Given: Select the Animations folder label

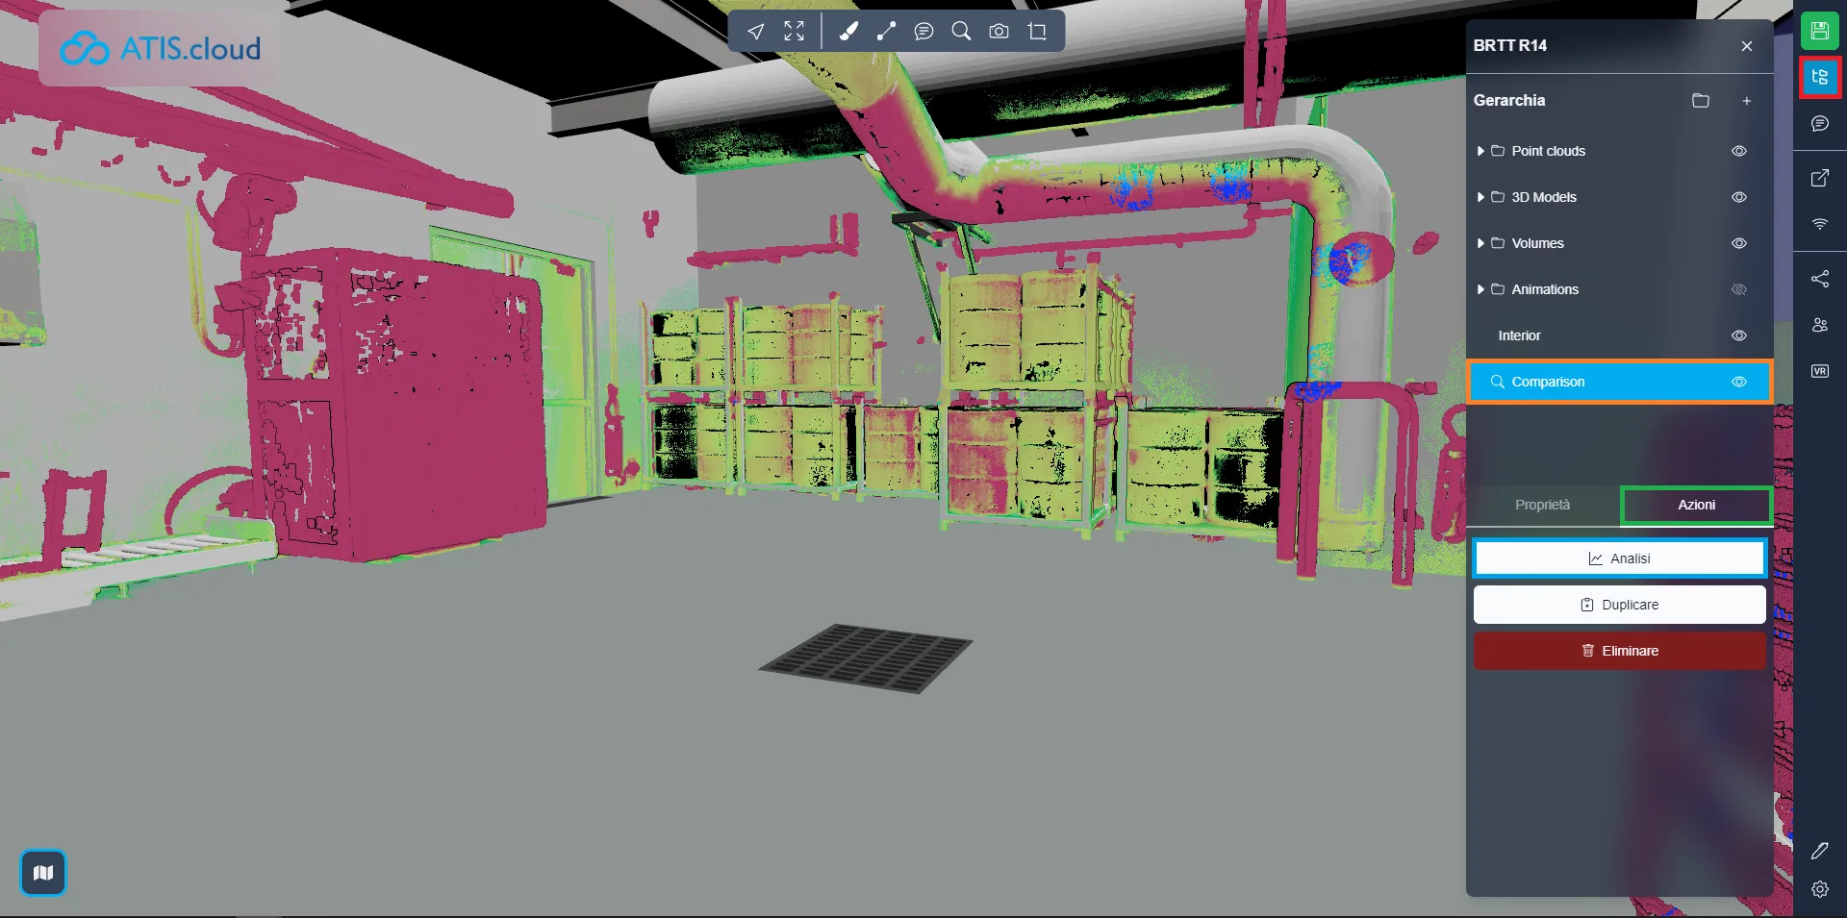Looking at the screenshot, I should click(1545, 289).
